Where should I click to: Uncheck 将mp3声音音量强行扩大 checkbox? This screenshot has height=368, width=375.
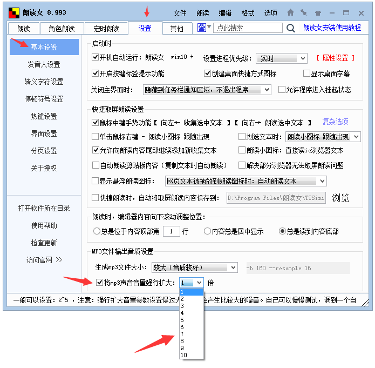(x=99, y=282)
